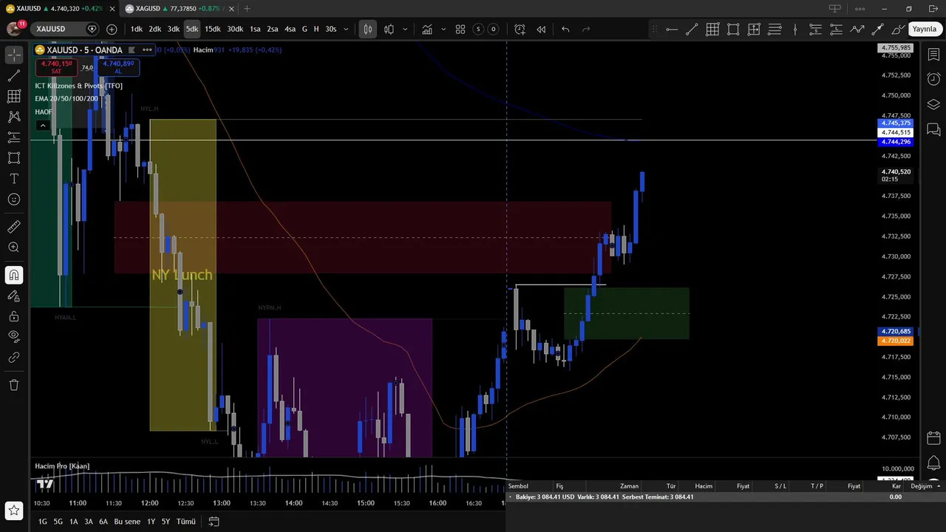Viewport: 946px width, 532px height.
Task: Click the trash remove objects icon
Action: (13, 385)
